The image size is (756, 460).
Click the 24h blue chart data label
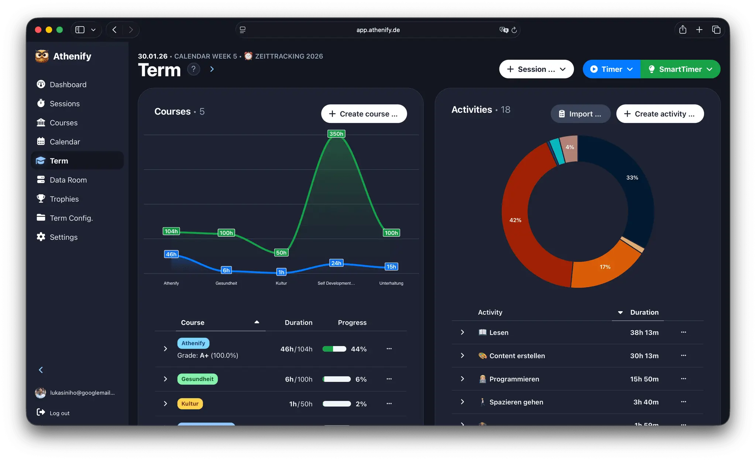tap(336, 263)
